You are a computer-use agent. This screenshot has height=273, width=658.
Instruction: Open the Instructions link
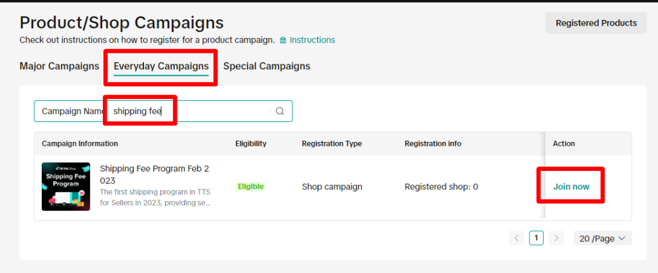point(312,40)
